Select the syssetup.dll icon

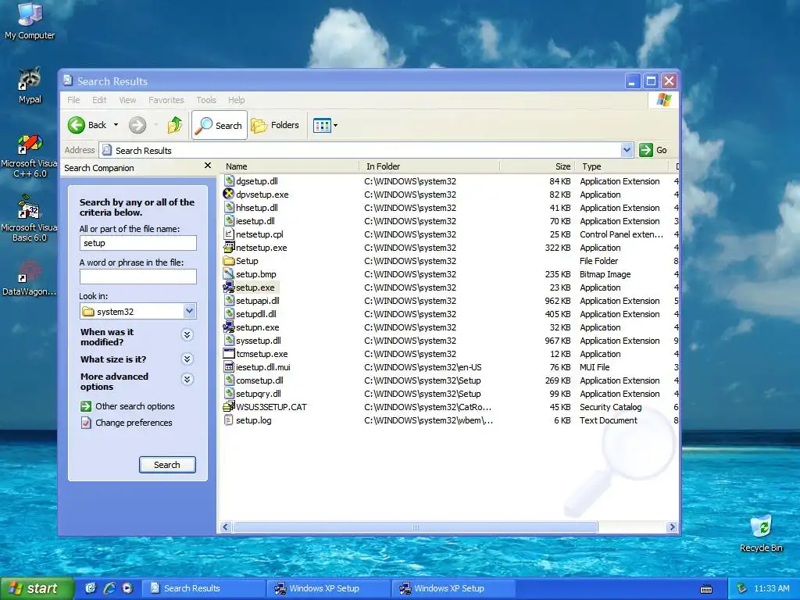(x=229, y=341)
